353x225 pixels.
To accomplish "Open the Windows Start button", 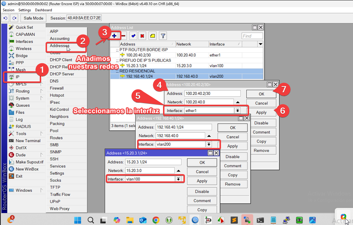I will [x=78, y=220].
